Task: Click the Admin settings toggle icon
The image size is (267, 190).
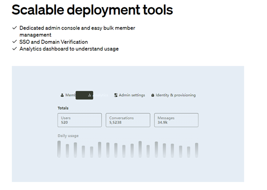Action: coord(116,95)
